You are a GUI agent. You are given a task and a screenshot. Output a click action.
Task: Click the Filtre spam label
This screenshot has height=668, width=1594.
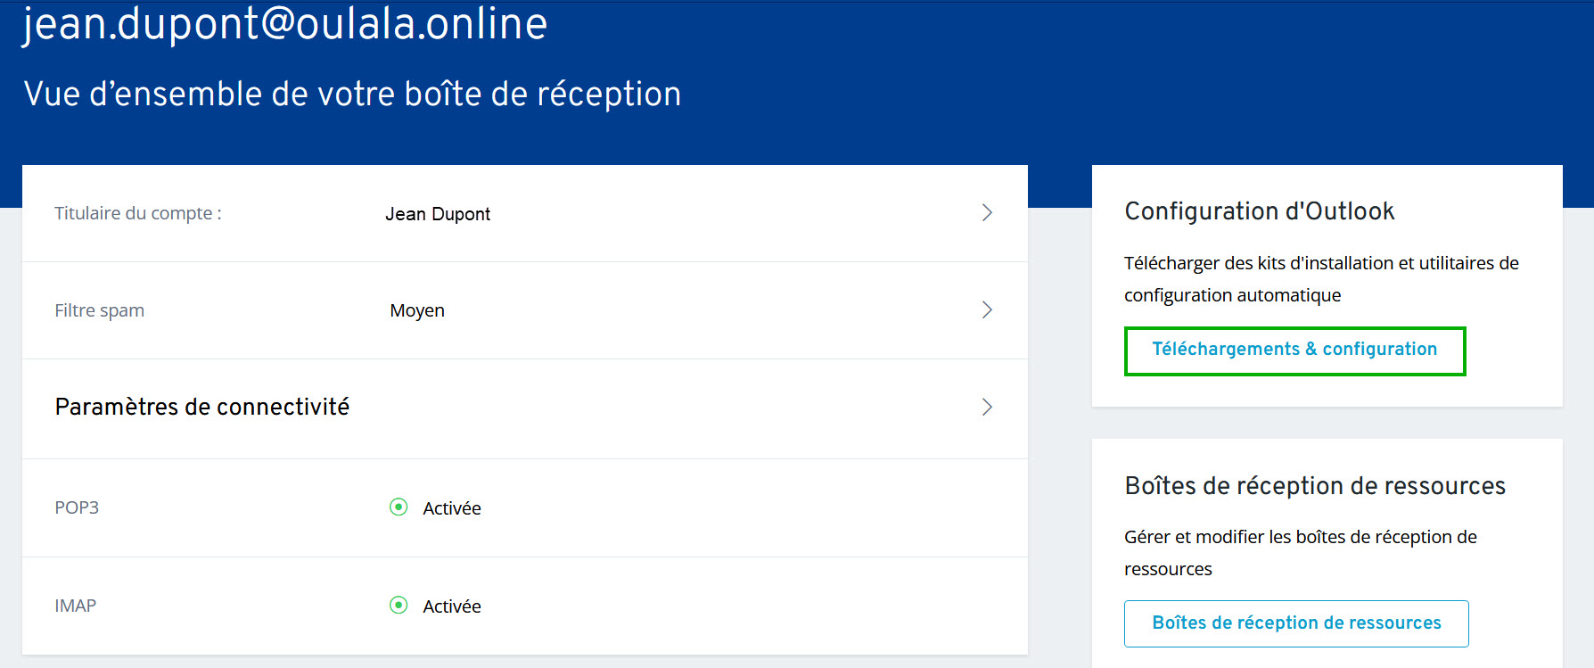point(99,310)
